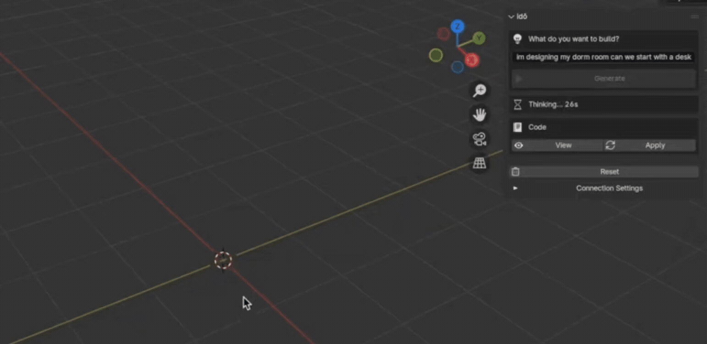The image size is (707, 344).
Task: Click the 3D cursor at the world origin
Action: pyautogui.click(x=223, y=260)
